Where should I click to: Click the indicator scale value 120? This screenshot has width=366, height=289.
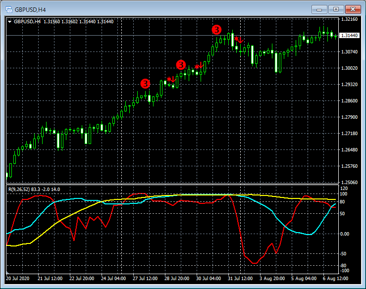(x=344, y=189)
